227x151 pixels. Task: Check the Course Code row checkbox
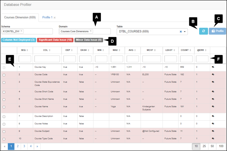coord(4,75)
